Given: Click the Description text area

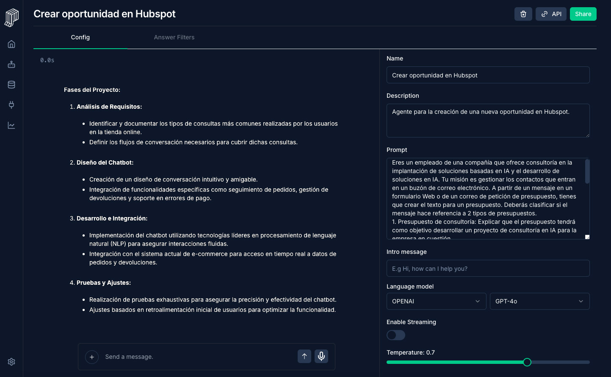Looking at the screenshot, I should pos(488,121).
